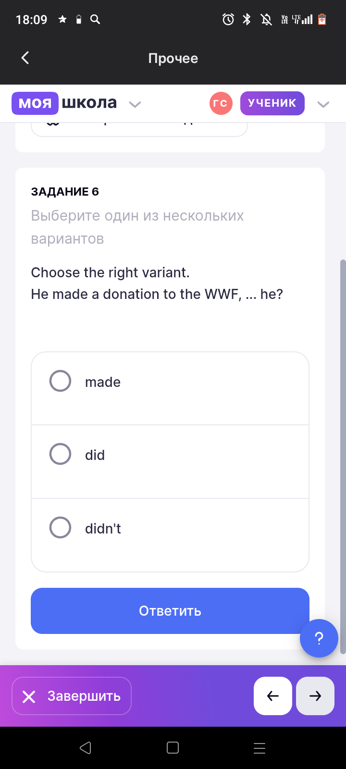This screenshot has width=346, height=769.
Task: Go to next task with right arrow
Action: (x=315, y=696)
